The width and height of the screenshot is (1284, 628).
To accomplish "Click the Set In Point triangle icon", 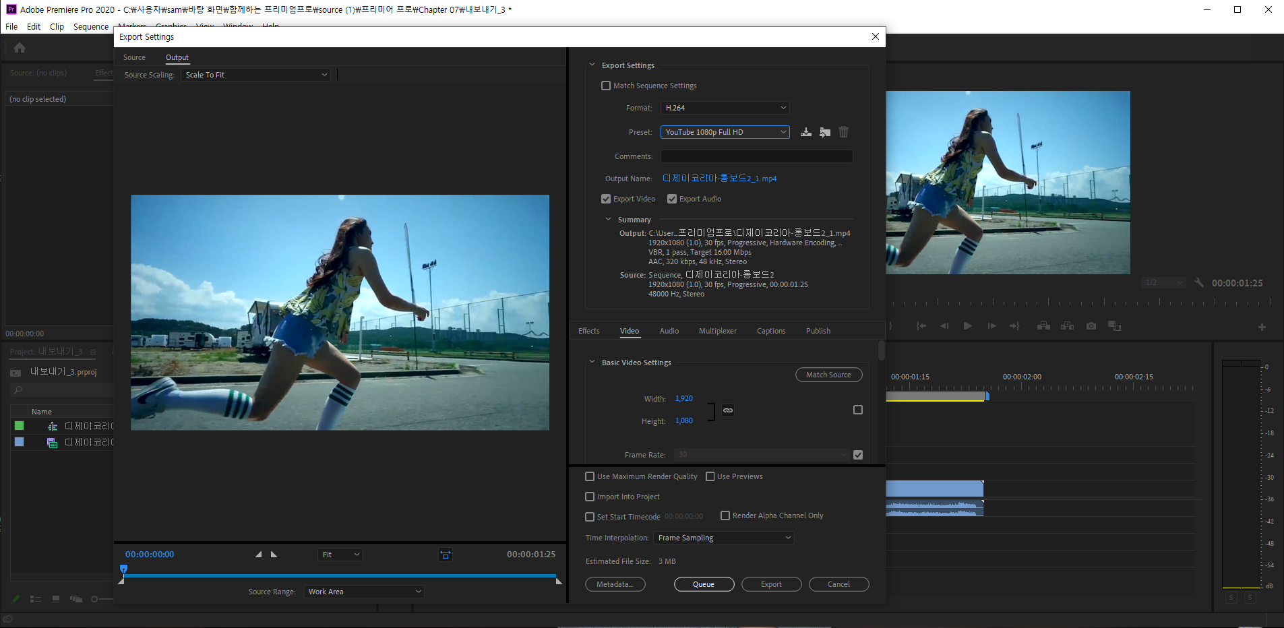I will coord(258,555).
